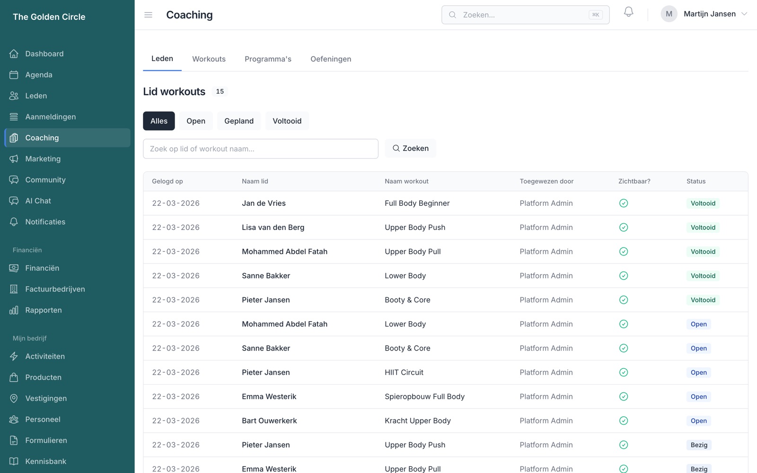Click the Leden people icon in sidebar
This screenshot has height=473, width=757.
(14, 96)
